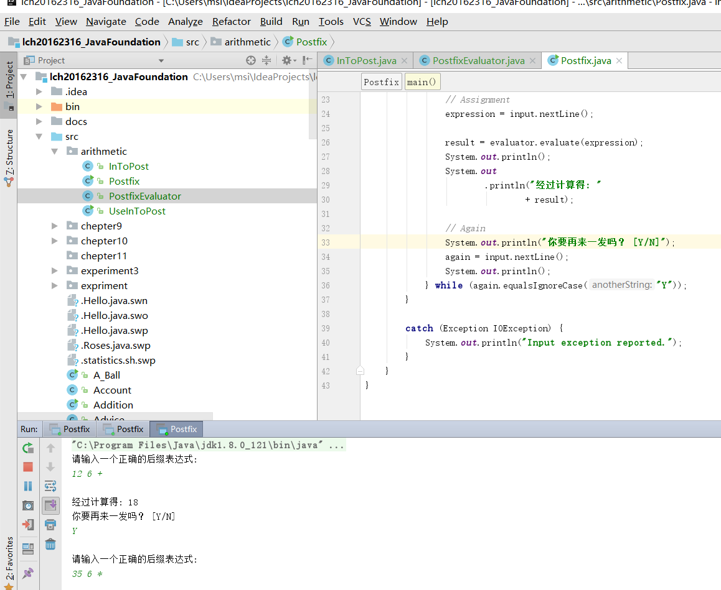Expand the experiment3 package
721x590 pixels.
point(54,271)
